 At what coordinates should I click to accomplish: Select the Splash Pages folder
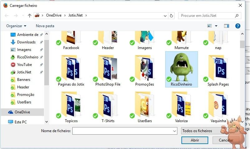218,70
